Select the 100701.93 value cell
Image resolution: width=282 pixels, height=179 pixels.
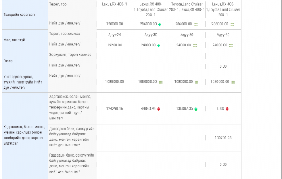223,138
